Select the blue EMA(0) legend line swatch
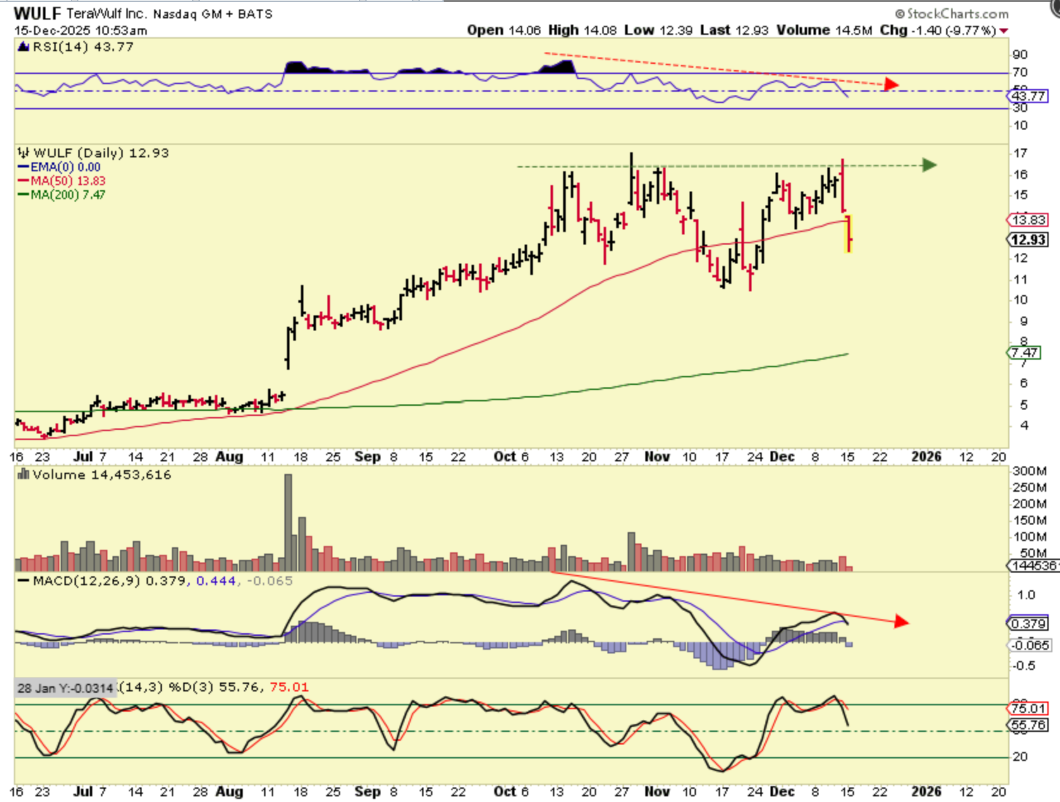The height and width of the screenshot is (802, 1060). pyautogui.click(x=23, y=167)
